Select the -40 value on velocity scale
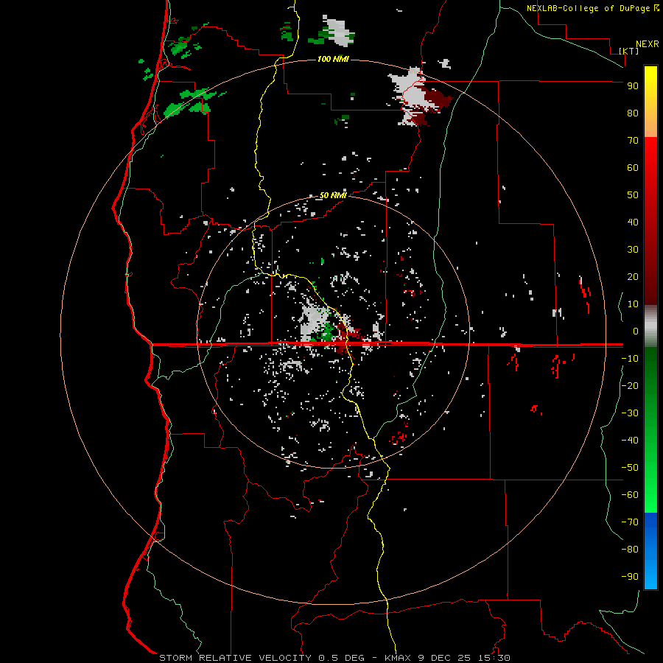The height and width of the screenshot is (663, 663). (x=630, y=441)
